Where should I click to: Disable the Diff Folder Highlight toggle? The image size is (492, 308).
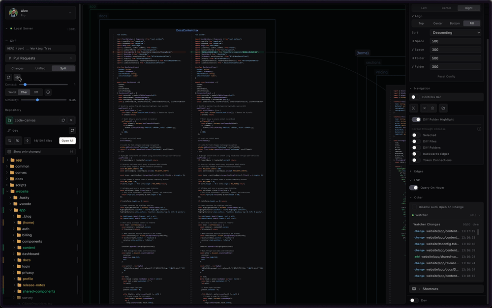pos(416,119)
